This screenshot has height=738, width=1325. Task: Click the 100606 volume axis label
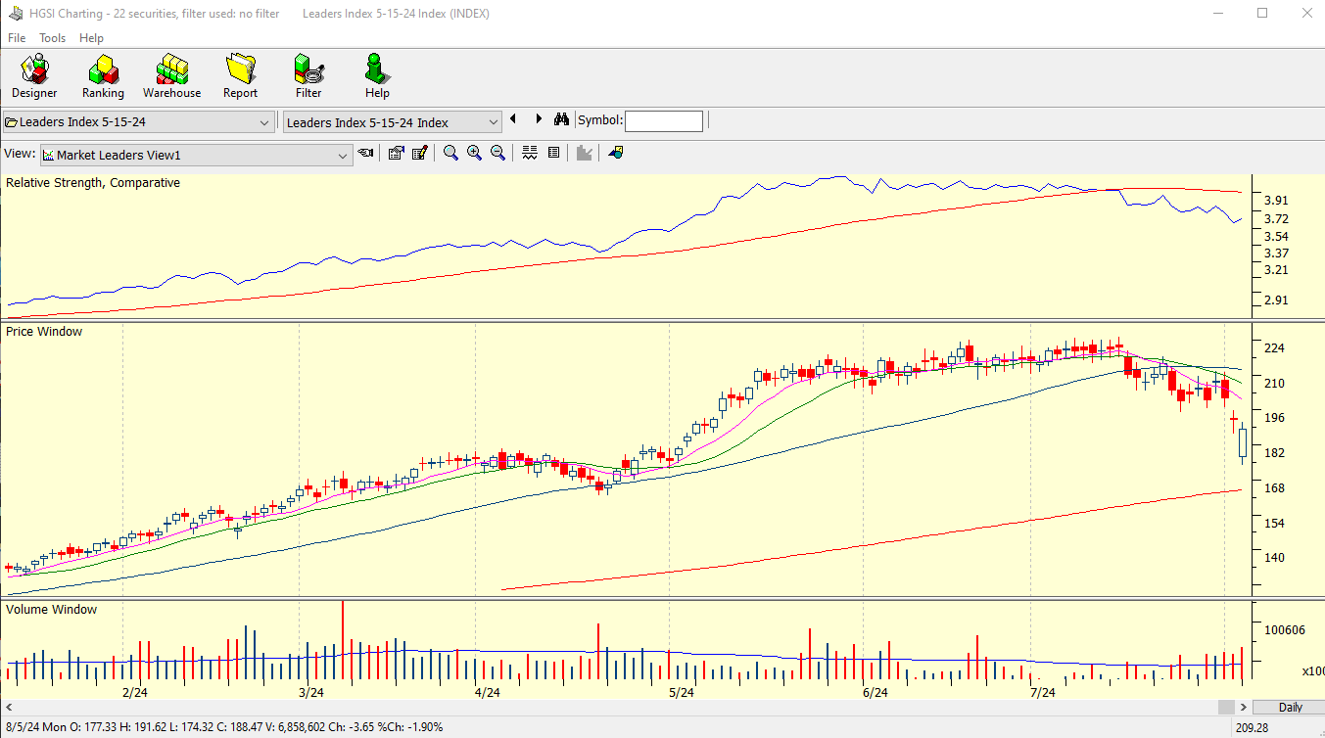pyautogui.click(x=1284, y=629)
